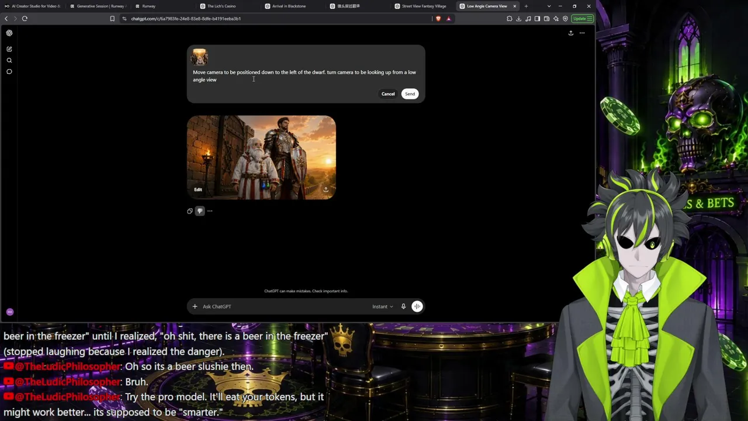Switch to Generative Session Runway tab
Image resolution: width=748 pixels, height=421 pixels.
pos(98,6)
